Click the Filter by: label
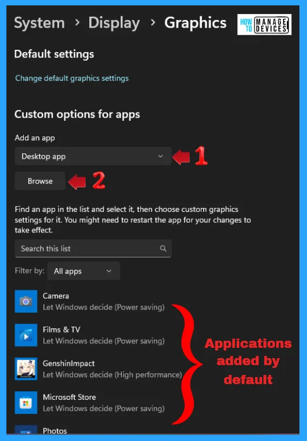The width and height of the screenshot is (307, 441). [30, 270]
